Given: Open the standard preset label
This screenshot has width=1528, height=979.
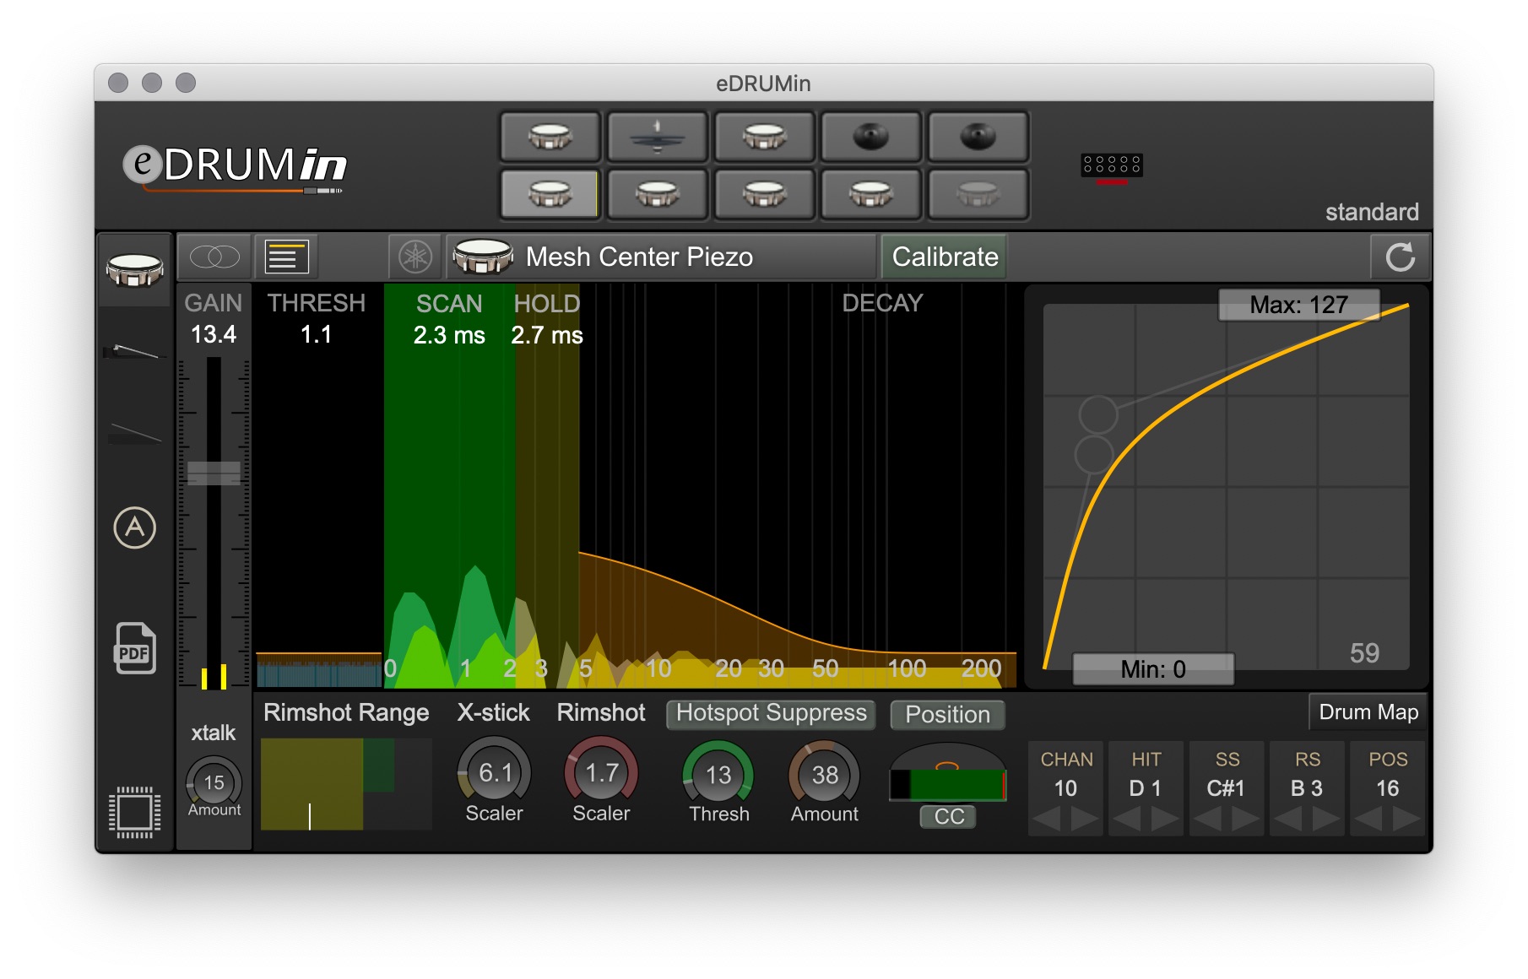Looking at the screenshot, I should click(x=1371, y=212).
